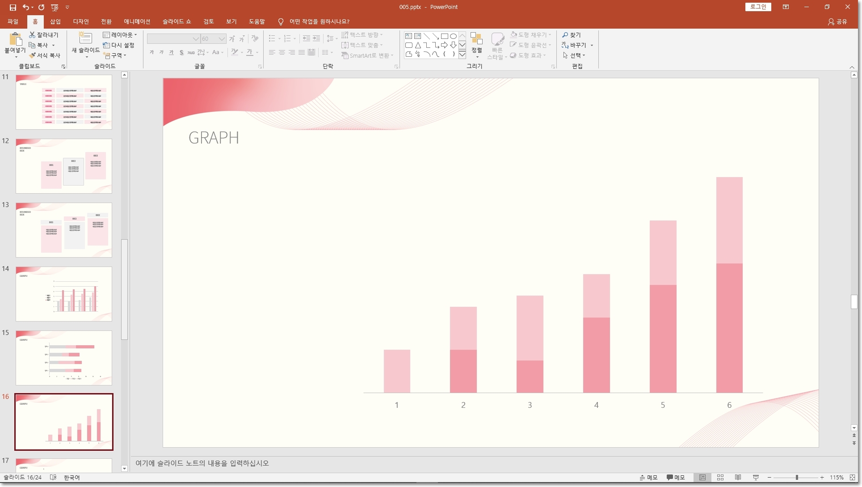
Task: Toggle the ribbon display options button
Action: tap(786, 7)
